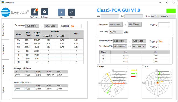Click the Lat input field
This screenshot has height=102, width=178.
[x=134, y=16]
